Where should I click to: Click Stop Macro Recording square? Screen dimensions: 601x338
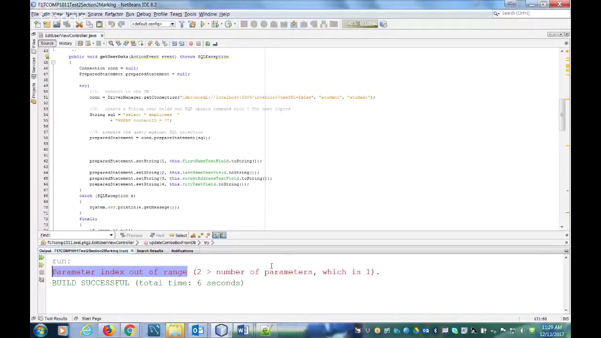198,44
